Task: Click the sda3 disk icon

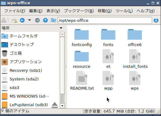Action: coord(5,88)
